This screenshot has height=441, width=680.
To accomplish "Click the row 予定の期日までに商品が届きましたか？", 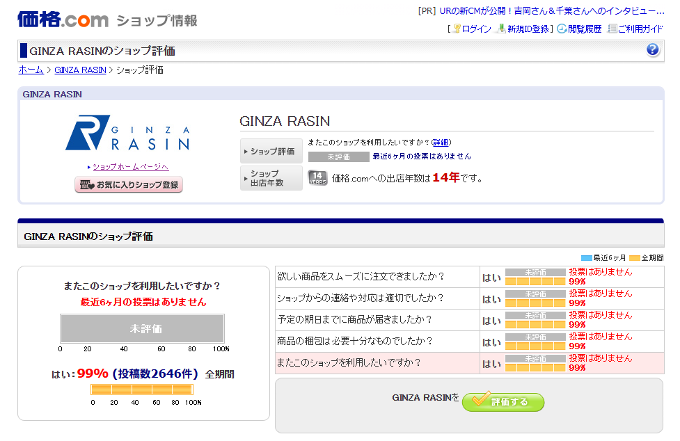I will (470, 320).
